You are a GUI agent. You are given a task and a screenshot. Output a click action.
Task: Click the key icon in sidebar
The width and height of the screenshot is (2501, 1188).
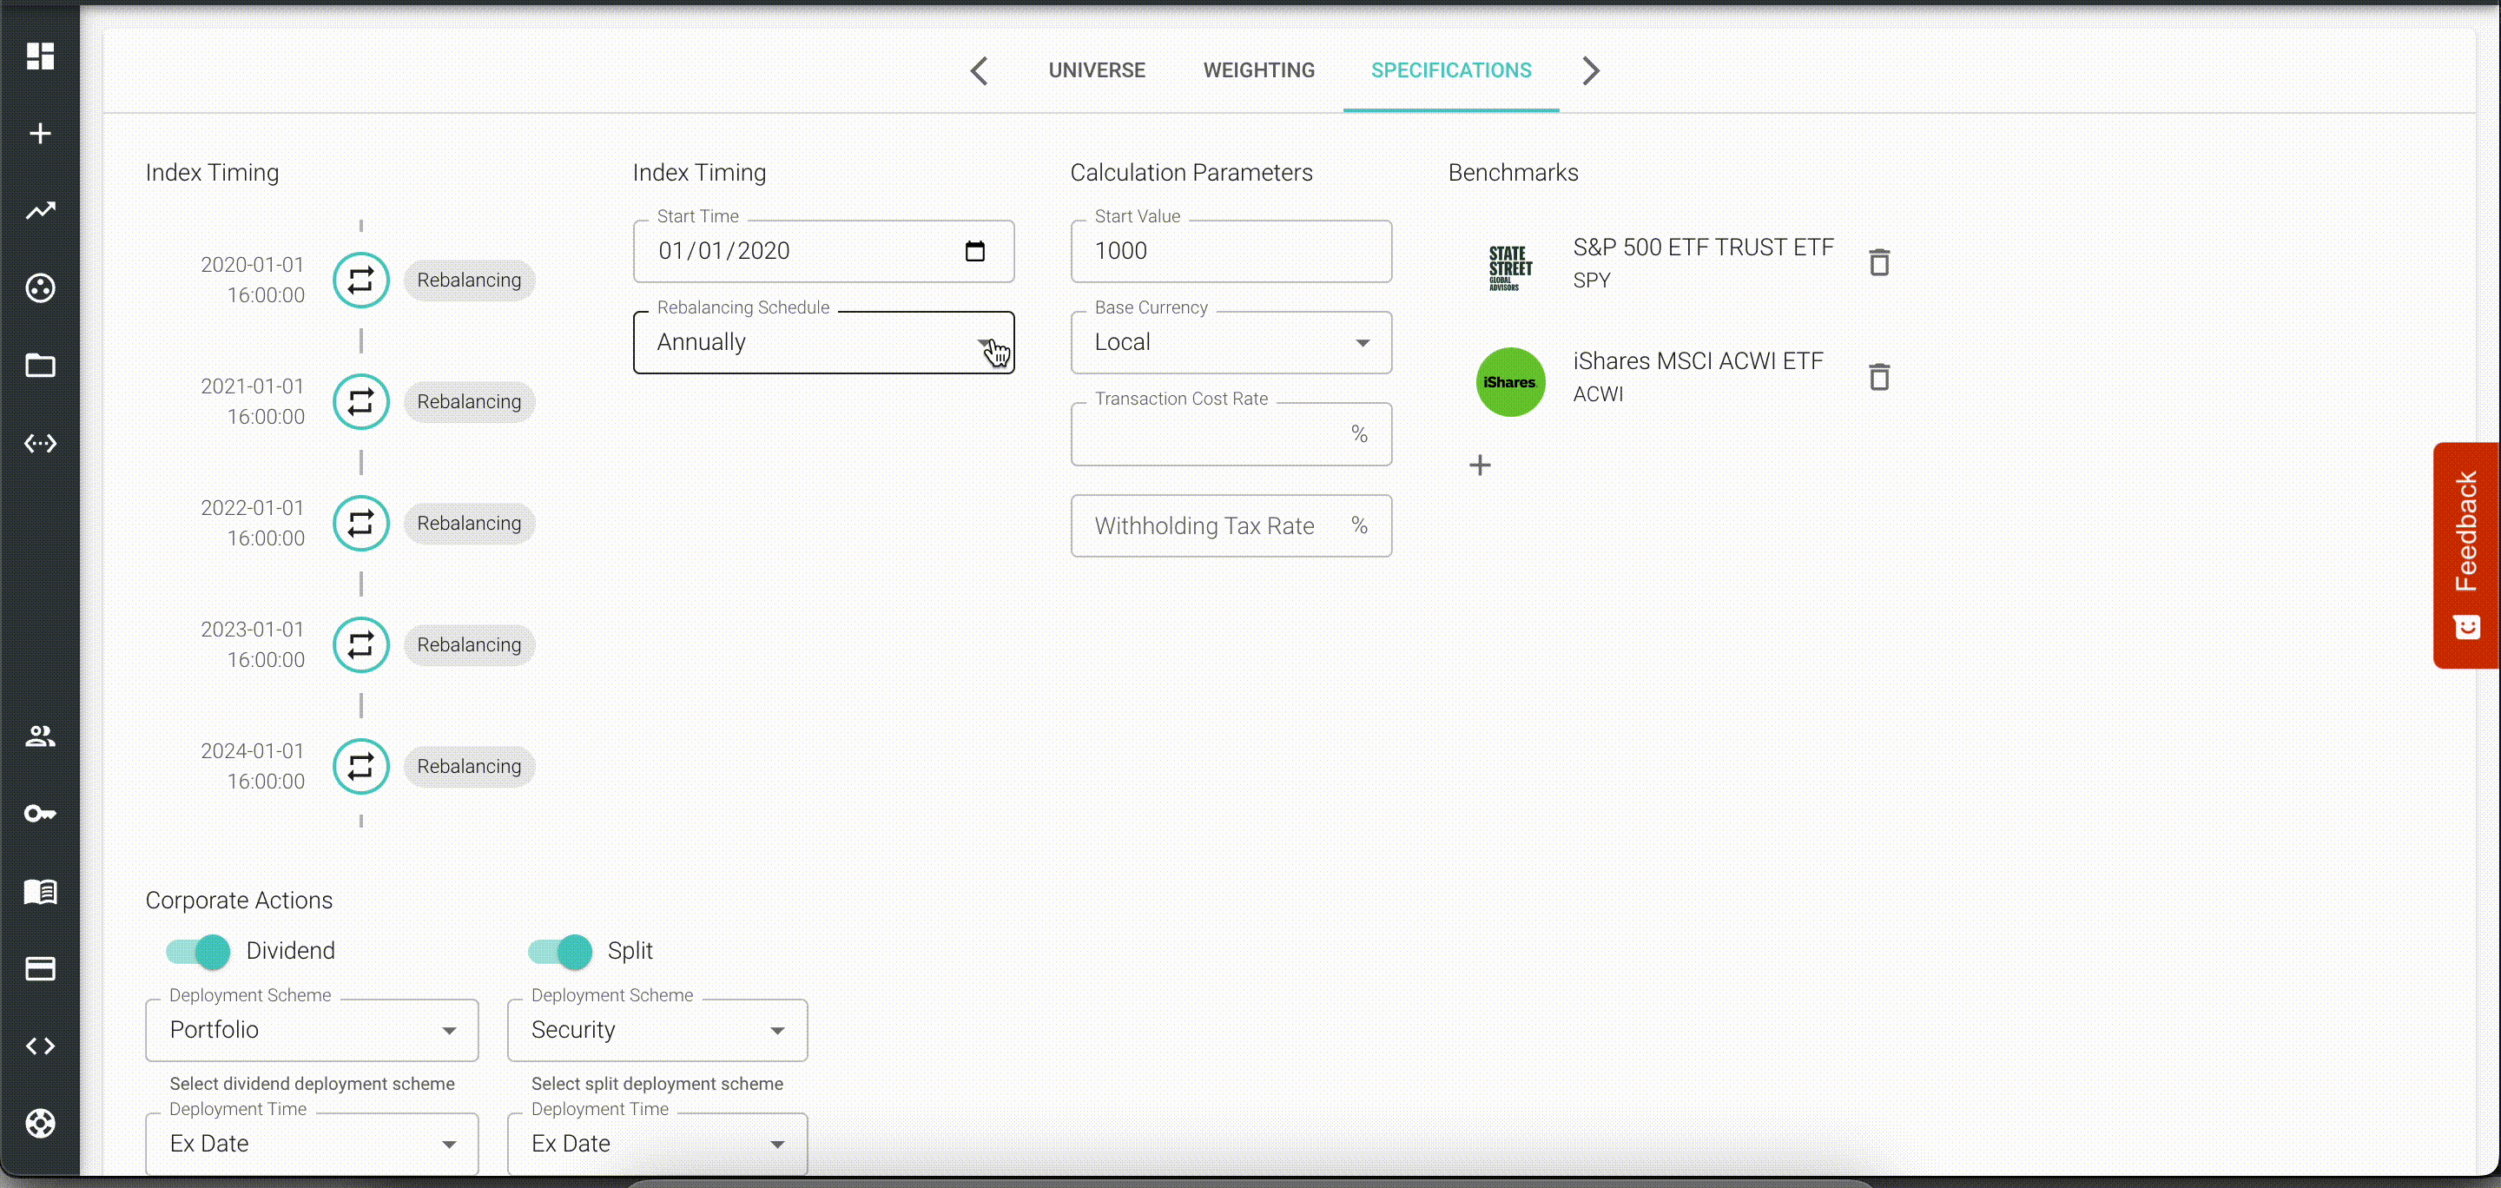click(x=40, y=814)
